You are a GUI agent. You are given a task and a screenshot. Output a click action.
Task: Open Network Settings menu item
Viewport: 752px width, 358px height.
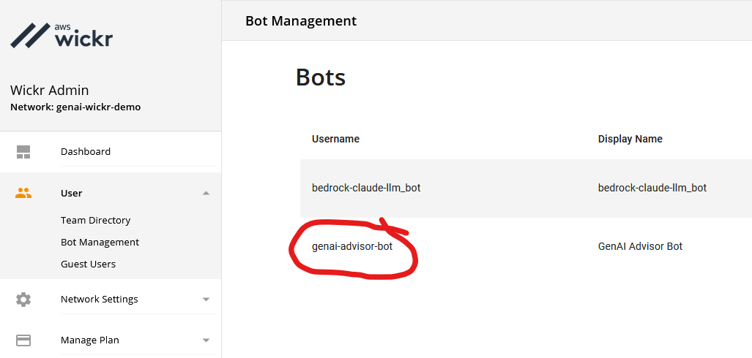(x=100, y=299)
